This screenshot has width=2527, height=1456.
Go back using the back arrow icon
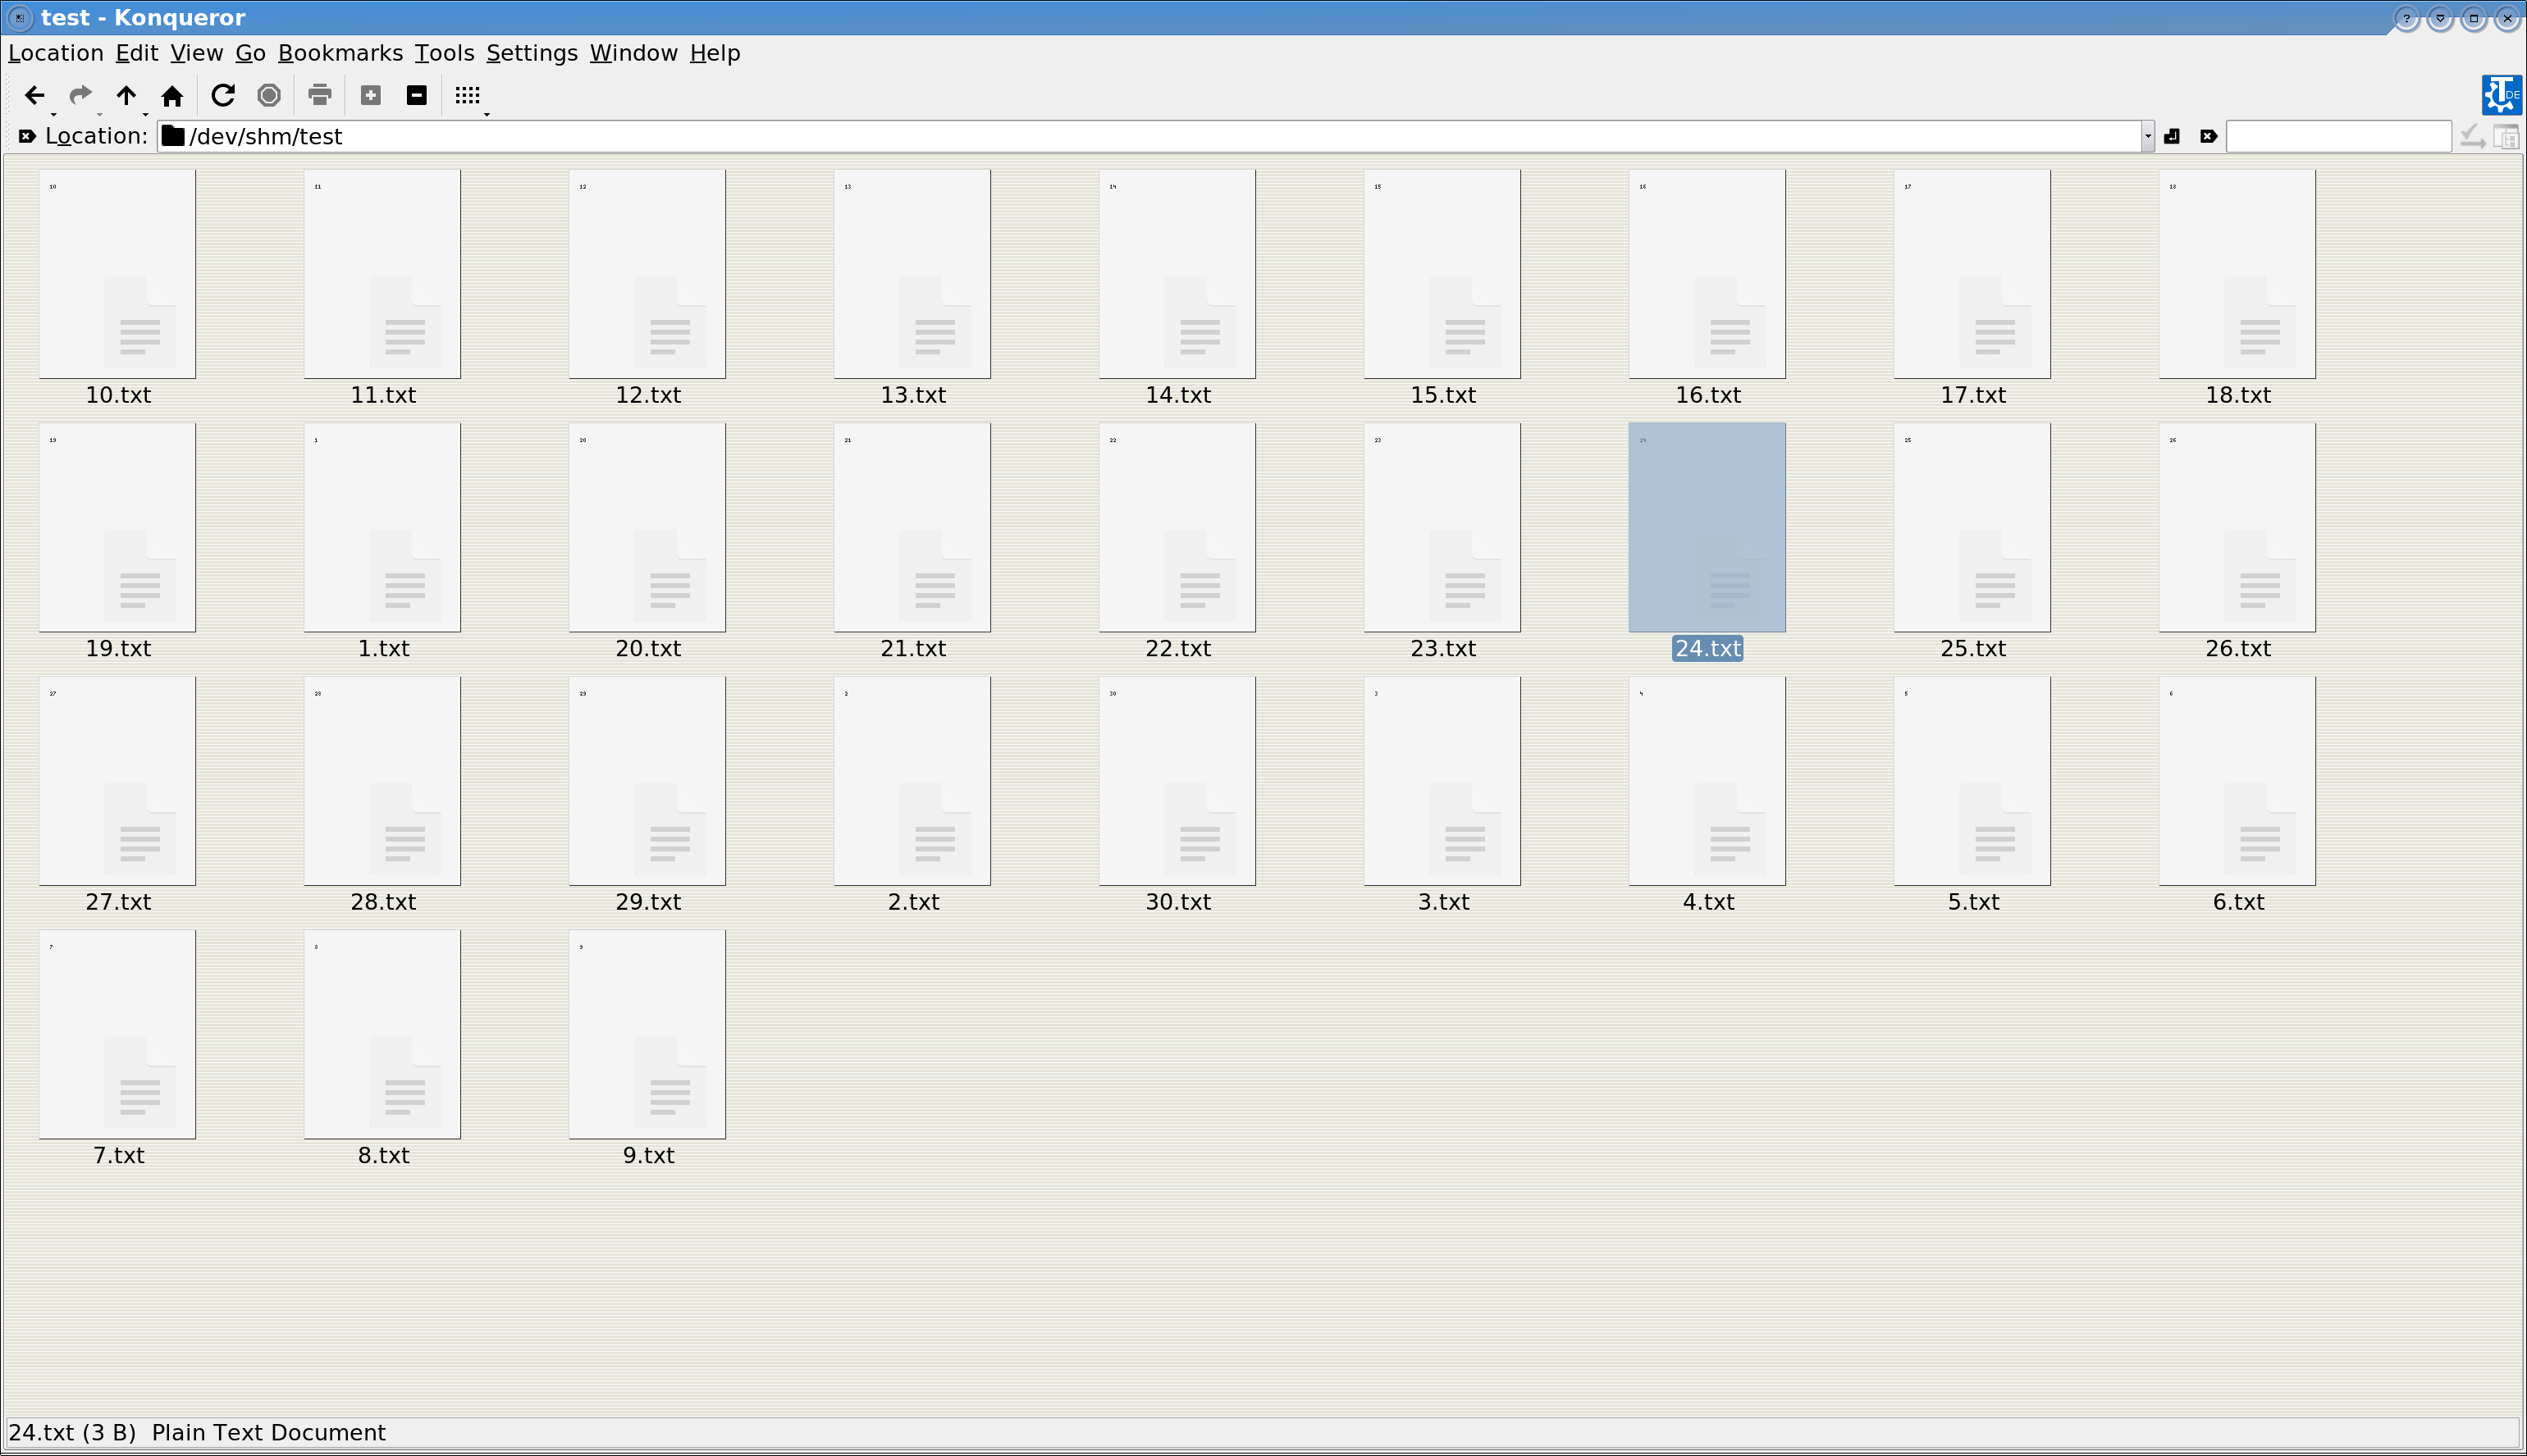click(x=34, y=95)
